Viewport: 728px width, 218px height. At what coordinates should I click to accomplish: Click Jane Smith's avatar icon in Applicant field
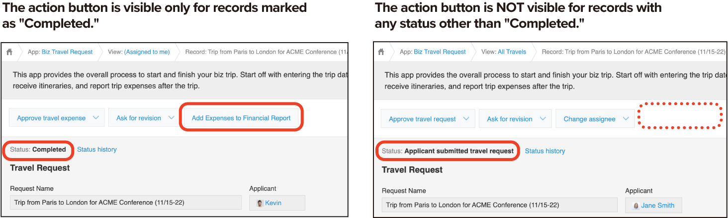pos(636,206)
